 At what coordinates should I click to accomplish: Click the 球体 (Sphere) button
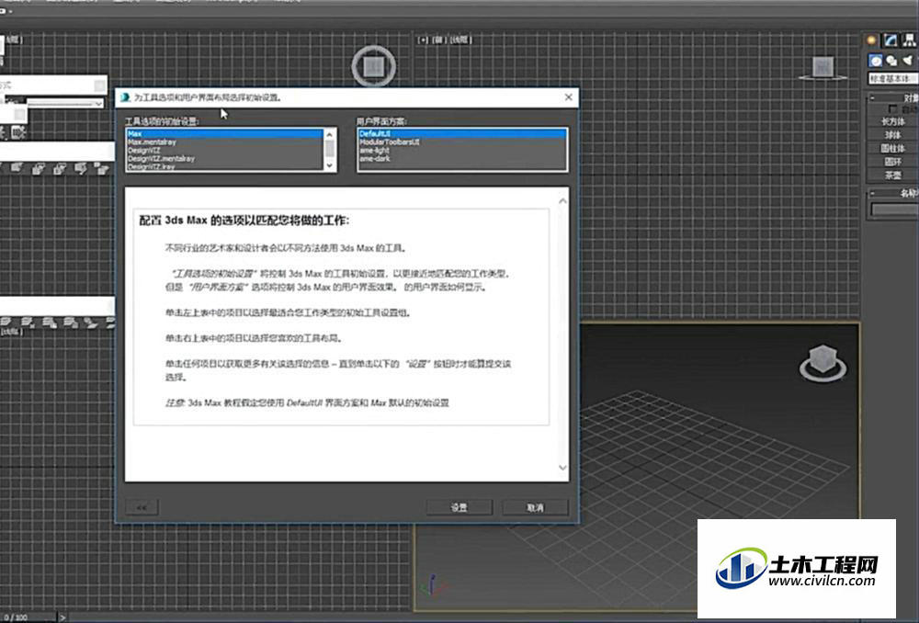892,135
